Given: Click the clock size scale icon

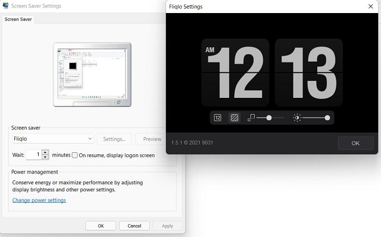Looking at the screenshot, I should pyautogui.click(x=251, y=118).
